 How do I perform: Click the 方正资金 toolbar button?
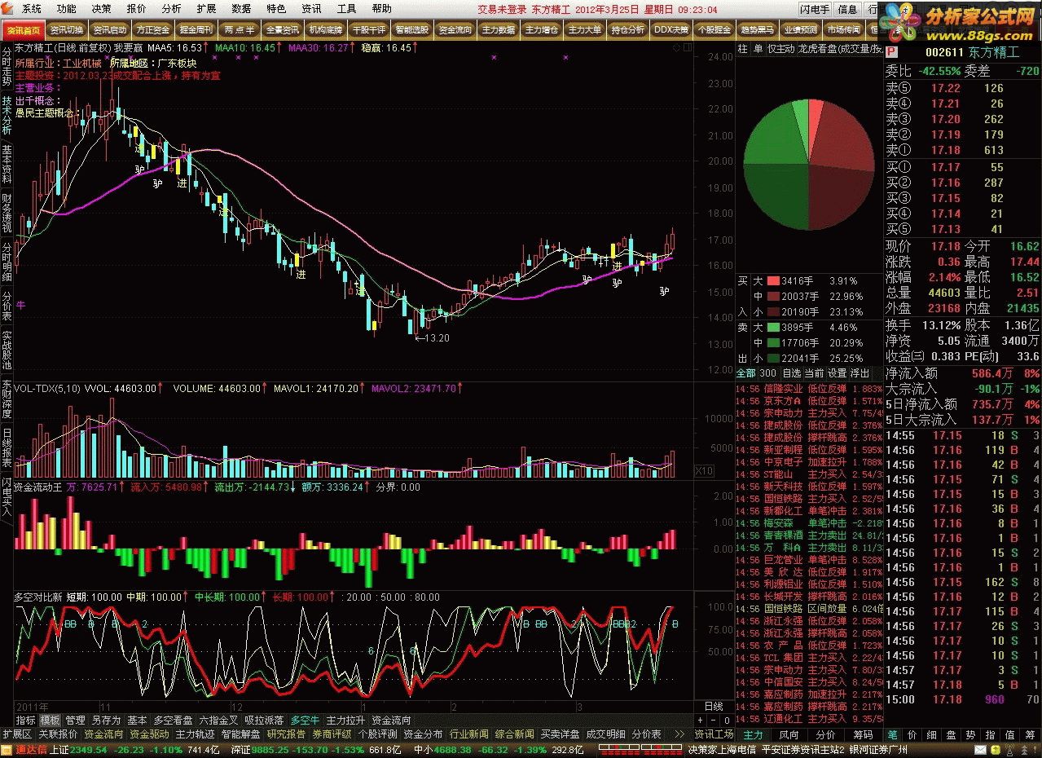152,29
